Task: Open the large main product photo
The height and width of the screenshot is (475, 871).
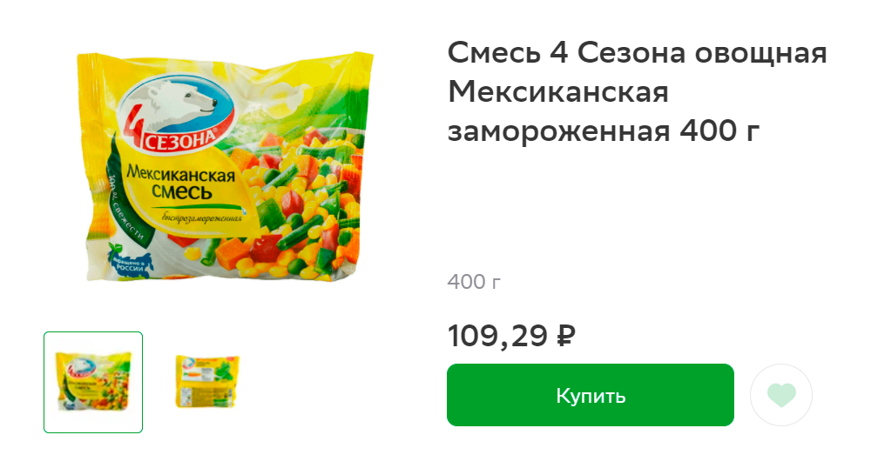Action: [225, 166]
